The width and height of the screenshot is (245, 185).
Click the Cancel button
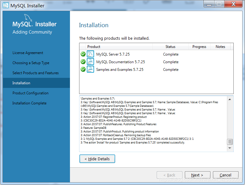pyautogui.click(x=226, y=175)
